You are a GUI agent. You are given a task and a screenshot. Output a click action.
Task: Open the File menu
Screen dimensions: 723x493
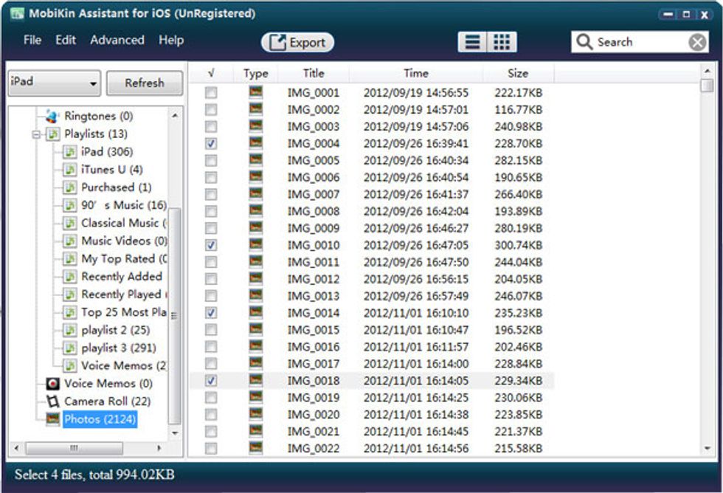tap(32, 40)
